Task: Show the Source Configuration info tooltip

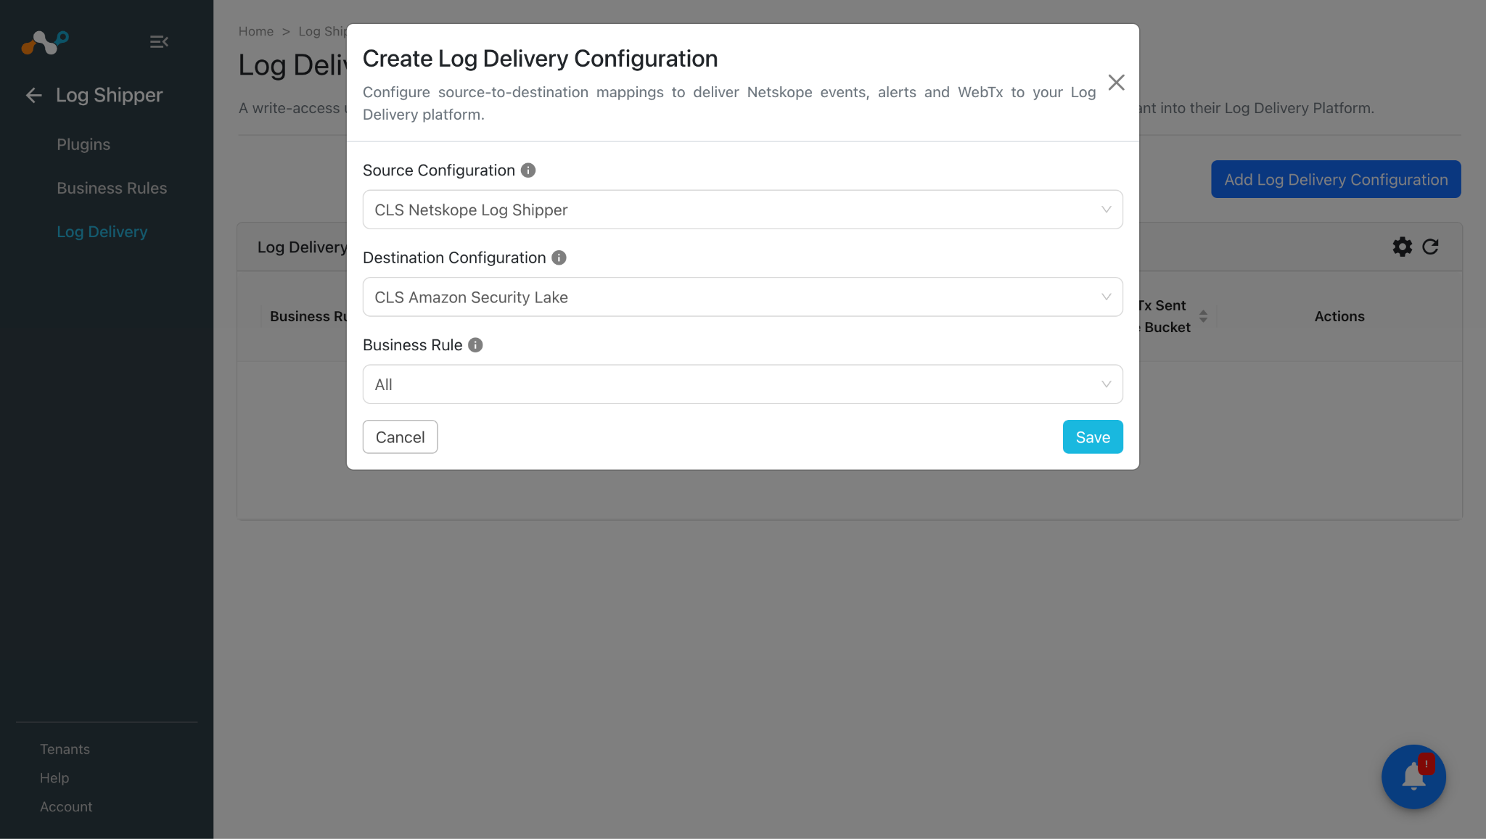Action: coord(528,170)
